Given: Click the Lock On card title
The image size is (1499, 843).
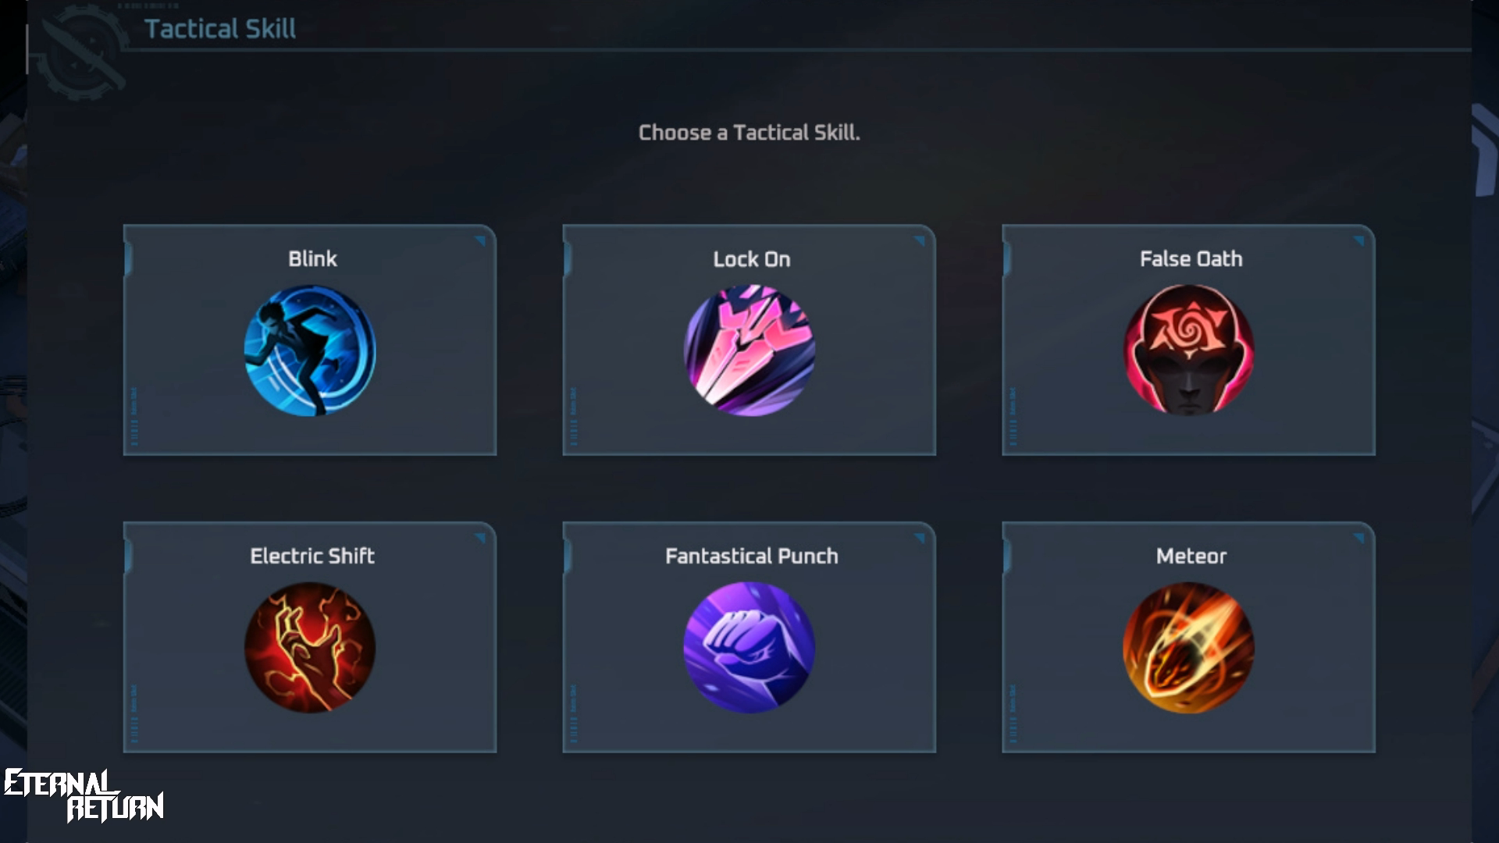Looking at the screenshot, I should 752,259.
